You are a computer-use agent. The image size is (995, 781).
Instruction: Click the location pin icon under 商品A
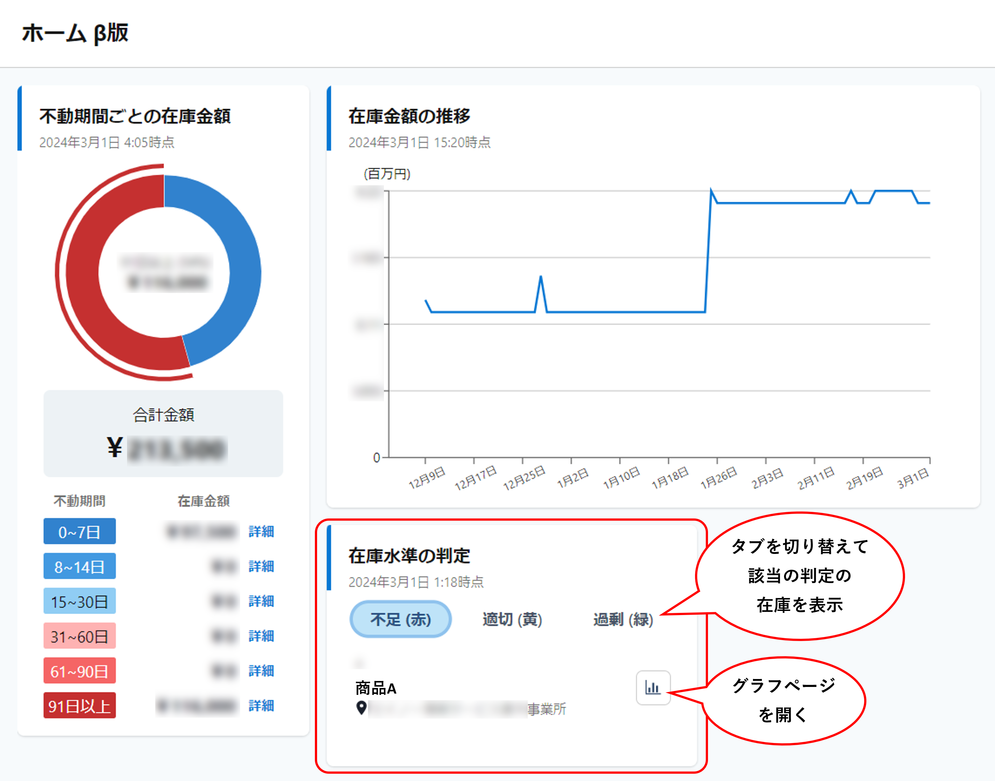pos(361,708)
